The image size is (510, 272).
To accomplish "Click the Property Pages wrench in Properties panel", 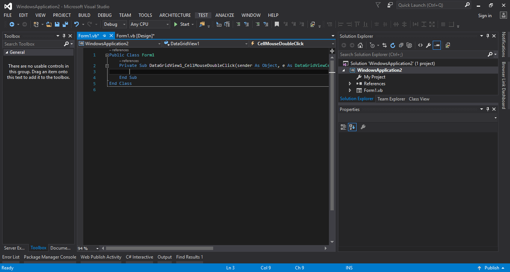I will pos(363,127).
